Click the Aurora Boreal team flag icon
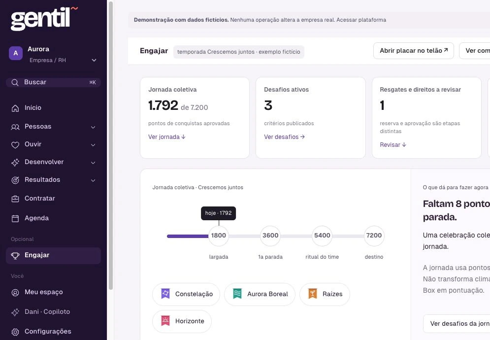Image resolution: width=490 pixels, height=340 pixels. pos(237,294)
